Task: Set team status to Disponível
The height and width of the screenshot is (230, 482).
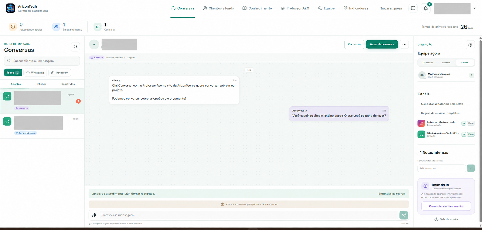Action: pos(428,63)
